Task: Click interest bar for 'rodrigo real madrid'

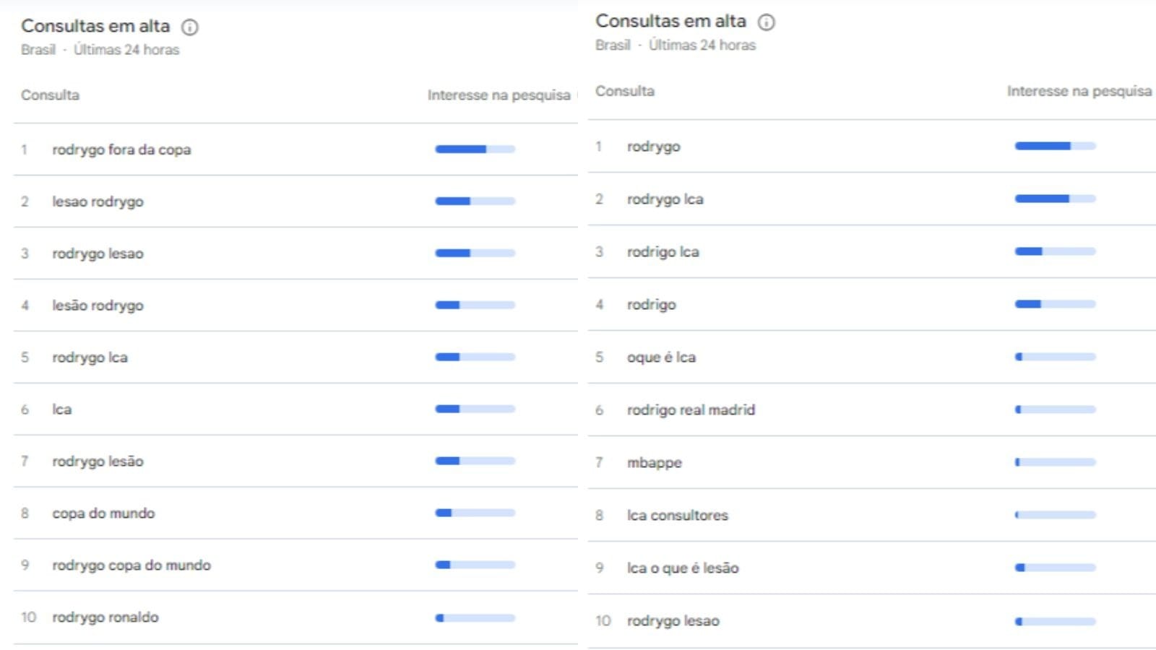Action: (1055, 409)
